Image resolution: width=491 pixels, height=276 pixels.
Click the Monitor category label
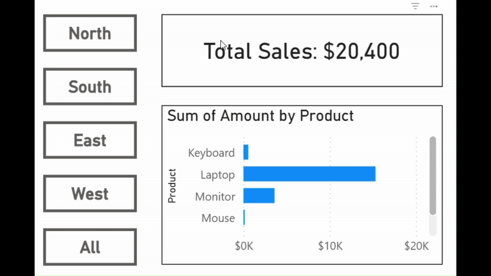point(215,197)
